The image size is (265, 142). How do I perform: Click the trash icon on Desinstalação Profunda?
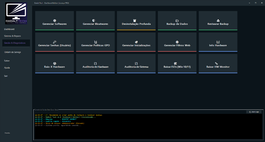tap(136, 21)
